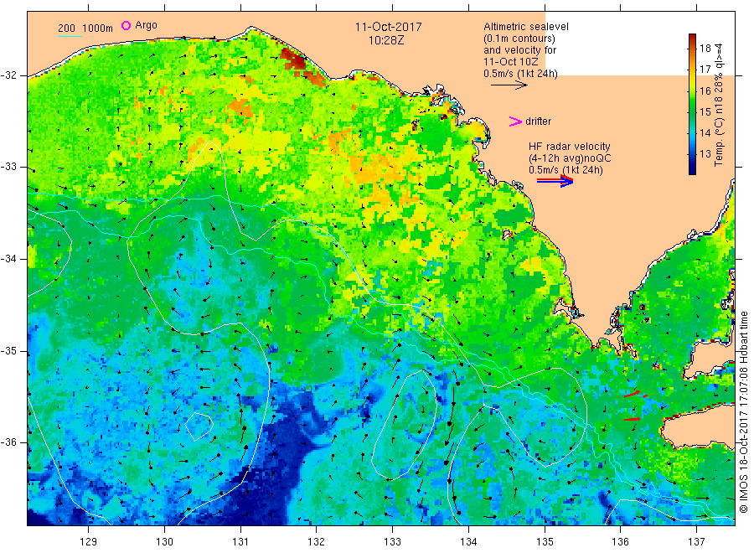Click longitude axis label 134
Screen dimensions: 754x553
tap(468, 542)
